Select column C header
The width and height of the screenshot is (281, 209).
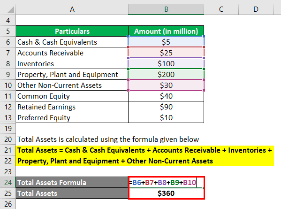pos(221,9)
